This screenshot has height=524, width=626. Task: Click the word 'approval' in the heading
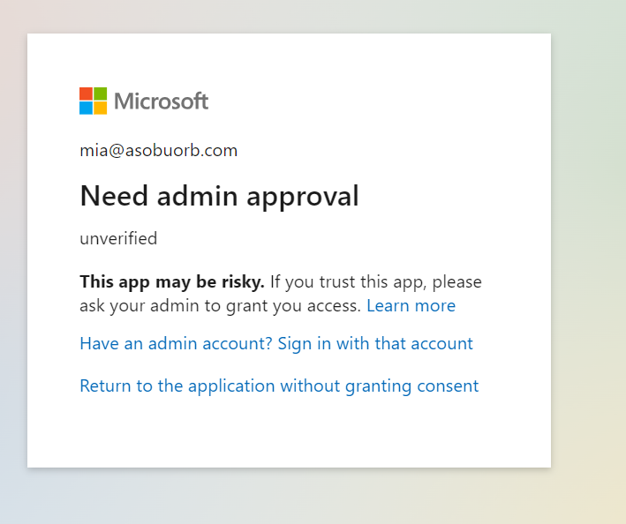pyautogui.click(x=301, y=197)
